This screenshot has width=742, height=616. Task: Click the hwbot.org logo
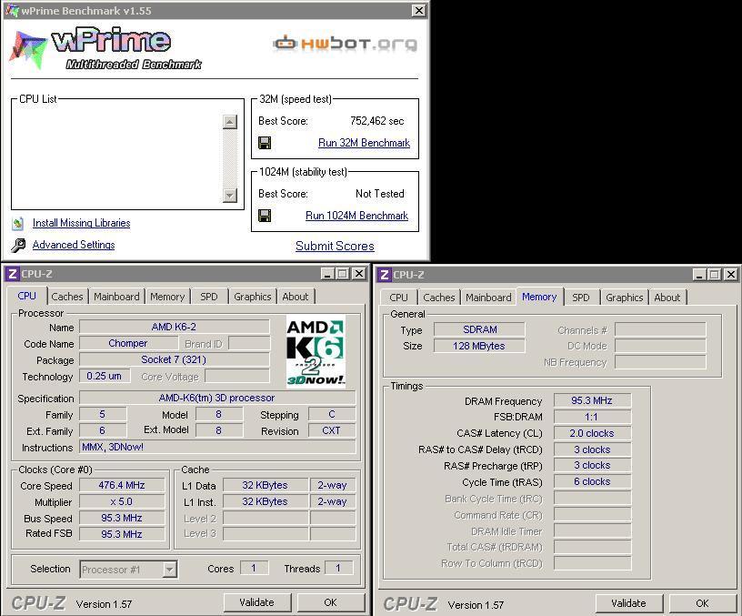[x=346, y=44]
